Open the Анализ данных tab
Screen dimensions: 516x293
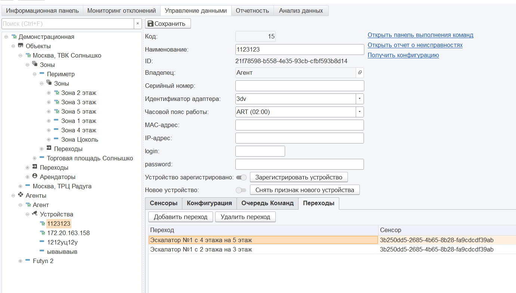(301, 11)
